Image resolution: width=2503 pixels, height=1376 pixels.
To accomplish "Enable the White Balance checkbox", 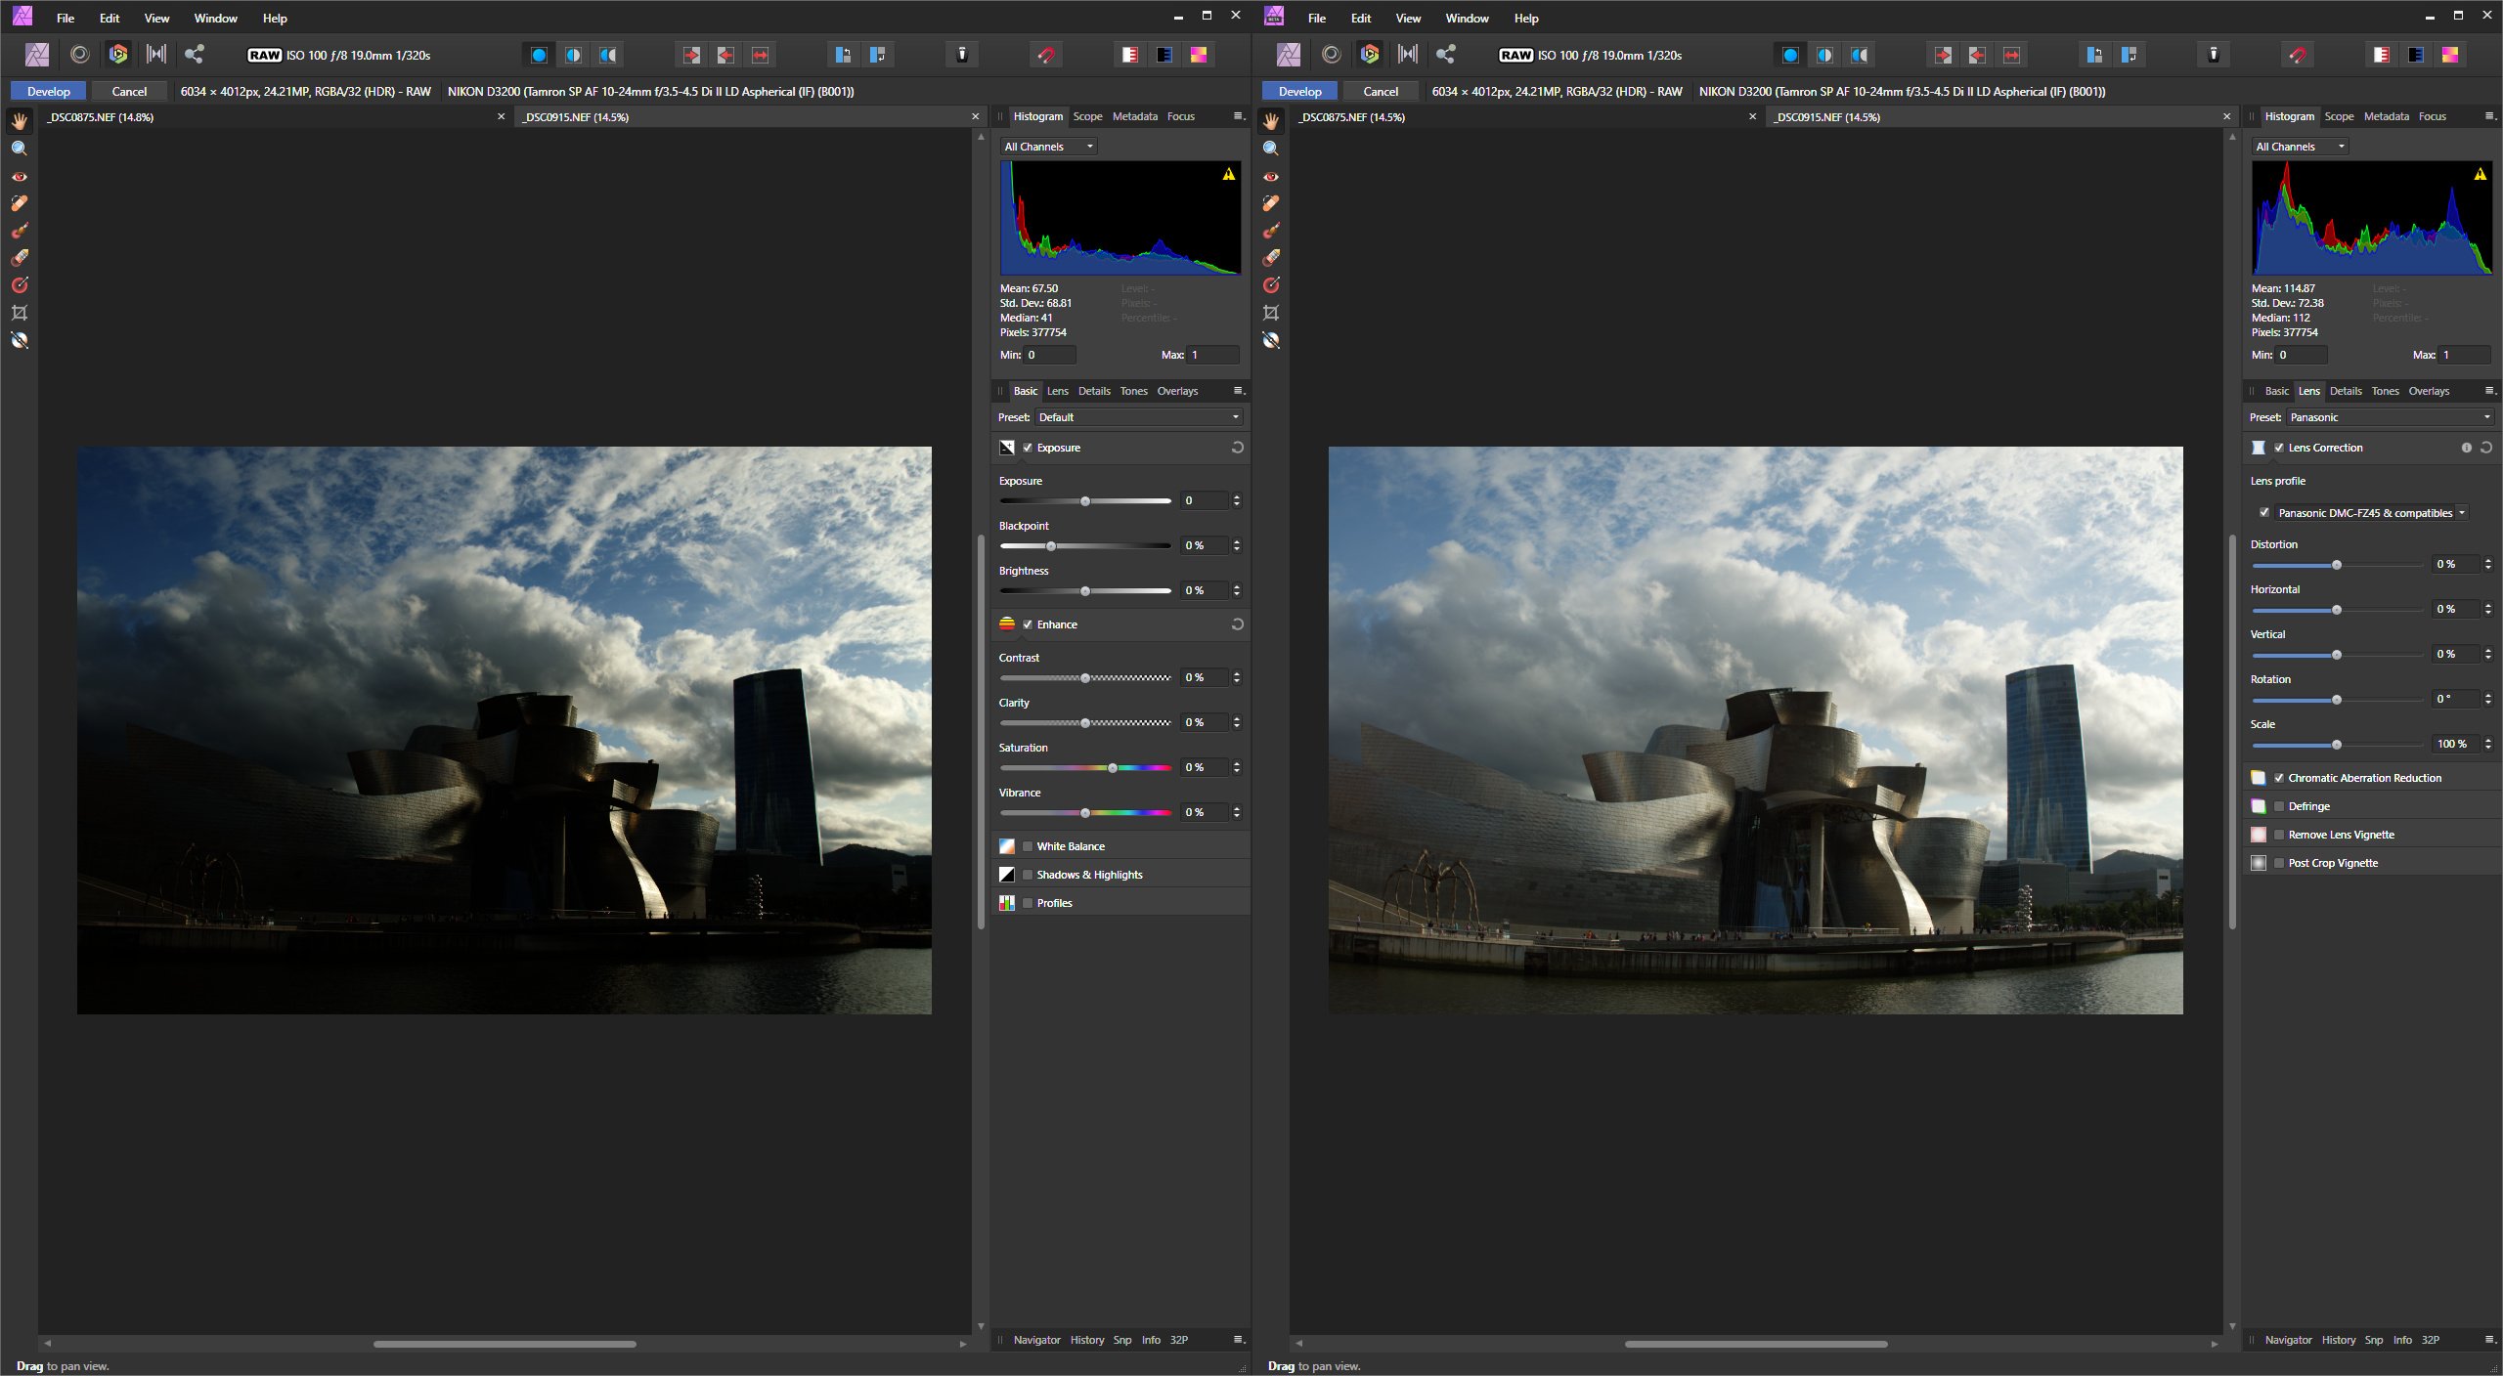I will click(x=1028, y=846).
